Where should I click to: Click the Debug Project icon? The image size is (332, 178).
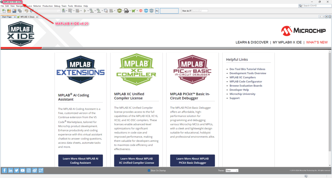(111, 11)
